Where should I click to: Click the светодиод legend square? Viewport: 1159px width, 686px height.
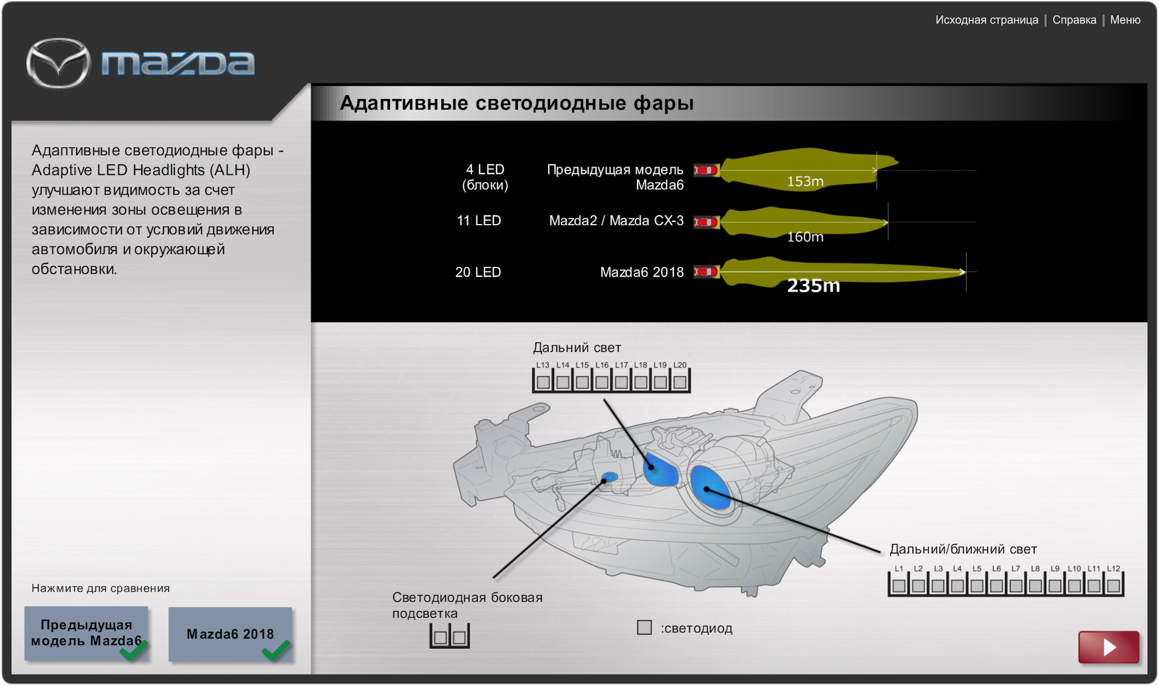(x=644, y=627)
